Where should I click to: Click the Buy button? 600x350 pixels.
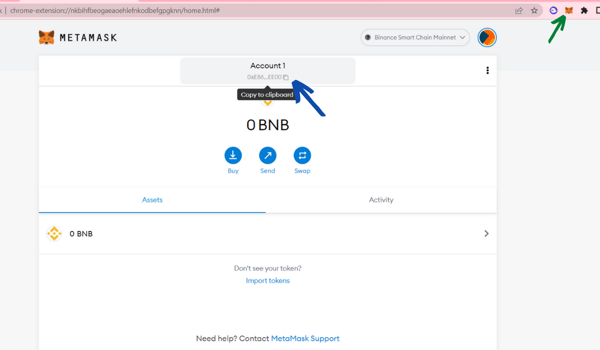point(233,161)
